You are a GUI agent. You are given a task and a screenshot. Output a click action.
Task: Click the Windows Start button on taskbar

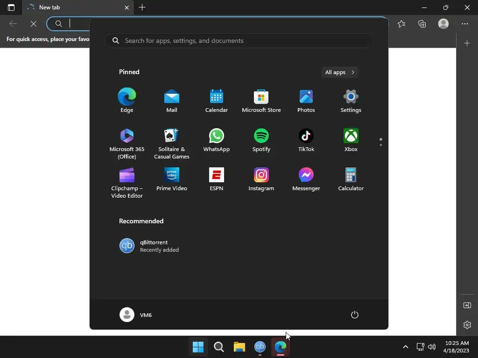pos(198,347)
